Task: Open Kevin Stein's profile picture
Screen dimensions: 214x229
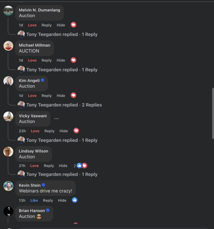Action: 8,186
